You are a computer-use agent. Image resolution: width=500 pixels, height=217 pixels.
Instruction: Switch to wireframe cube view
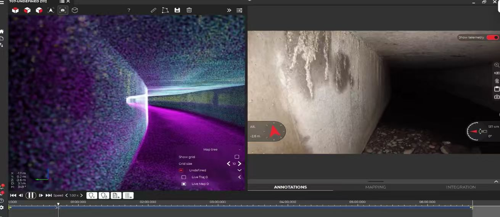(75, 10)
